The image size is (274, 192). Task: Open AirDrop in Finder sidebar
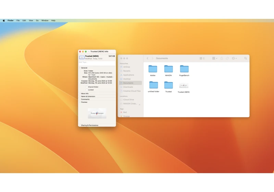click(x=126, y=67)
